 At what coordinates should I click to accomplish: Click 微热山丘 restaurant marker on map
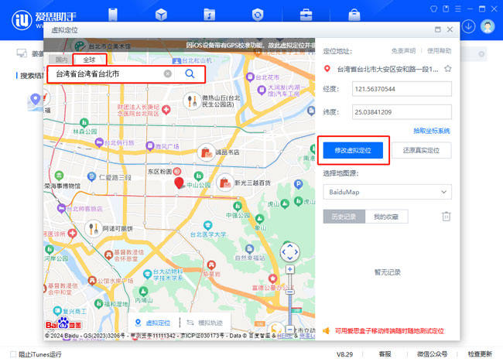(192, 101)
